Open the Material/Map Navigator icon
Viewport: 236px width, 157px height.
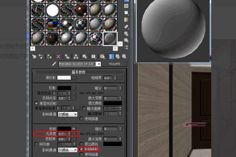point(126,47)
